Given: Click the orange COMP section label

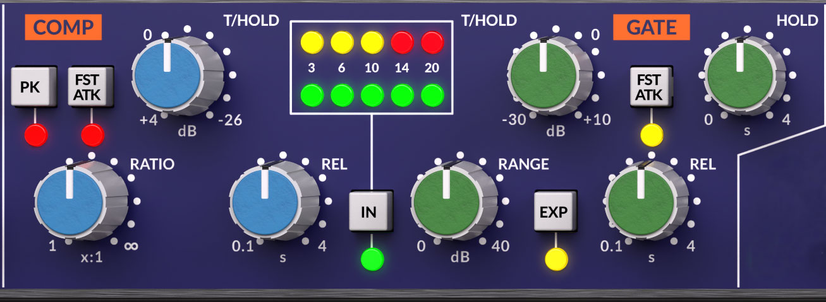Looking at the screenshot, I should (x=63, y=28).
